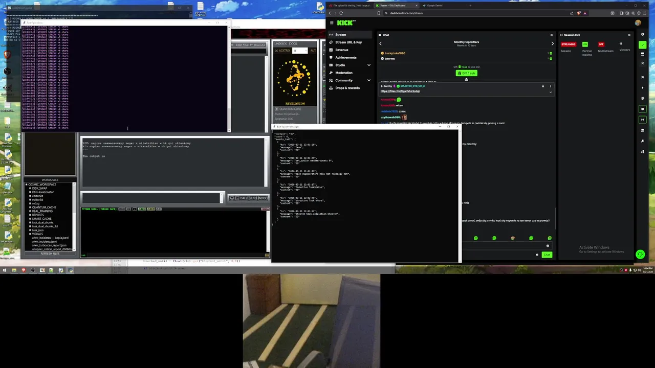The image size is (655, 368).
Task: Click the prompt input box above Python shell
Action: point(151,198)
